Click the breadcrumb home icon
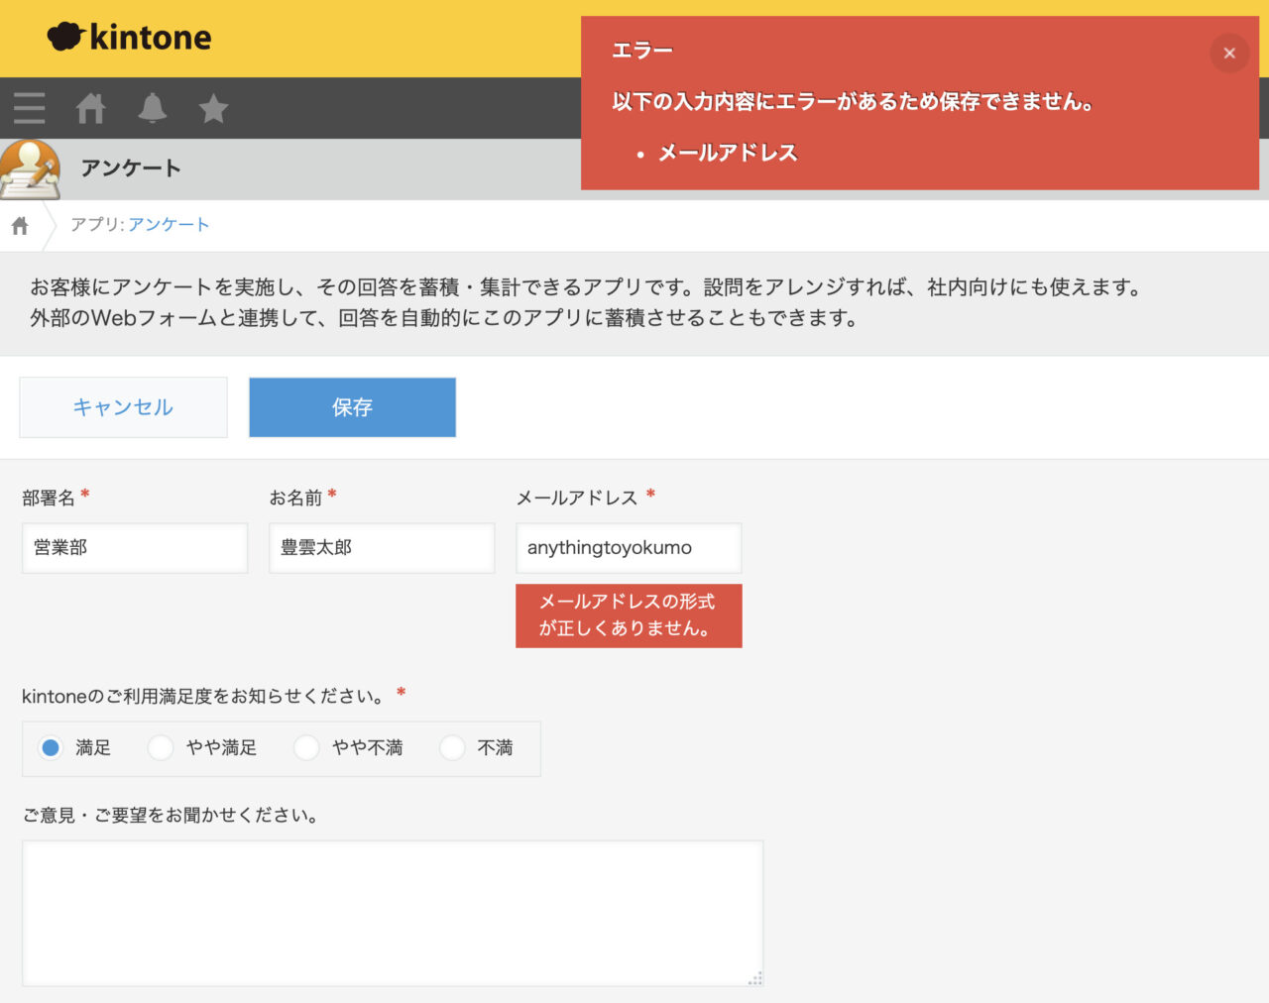1269x1003 pixels. (20, 225)
